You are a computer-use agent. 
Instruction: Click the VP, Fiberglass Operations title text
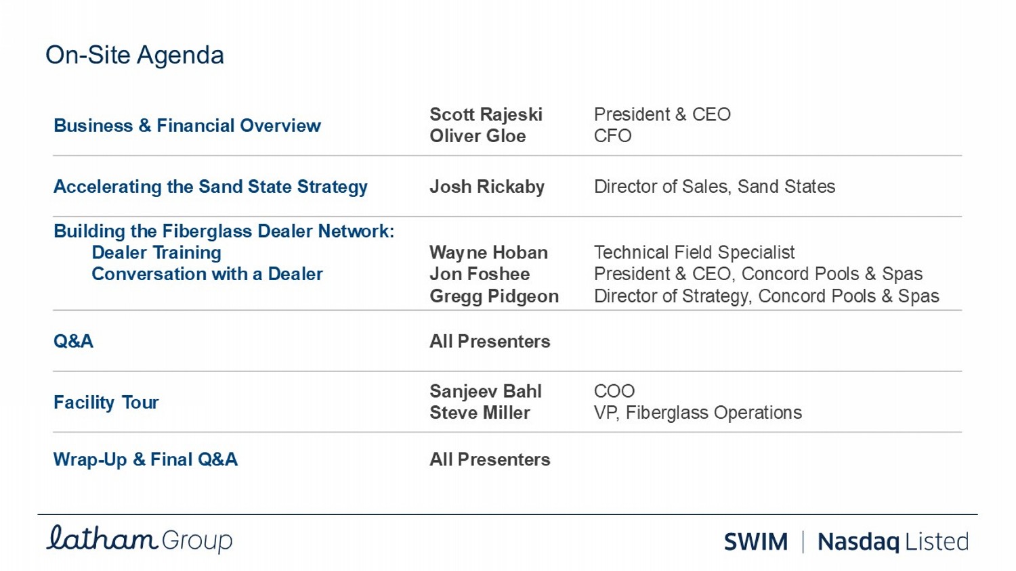click(x=698, y=413)
